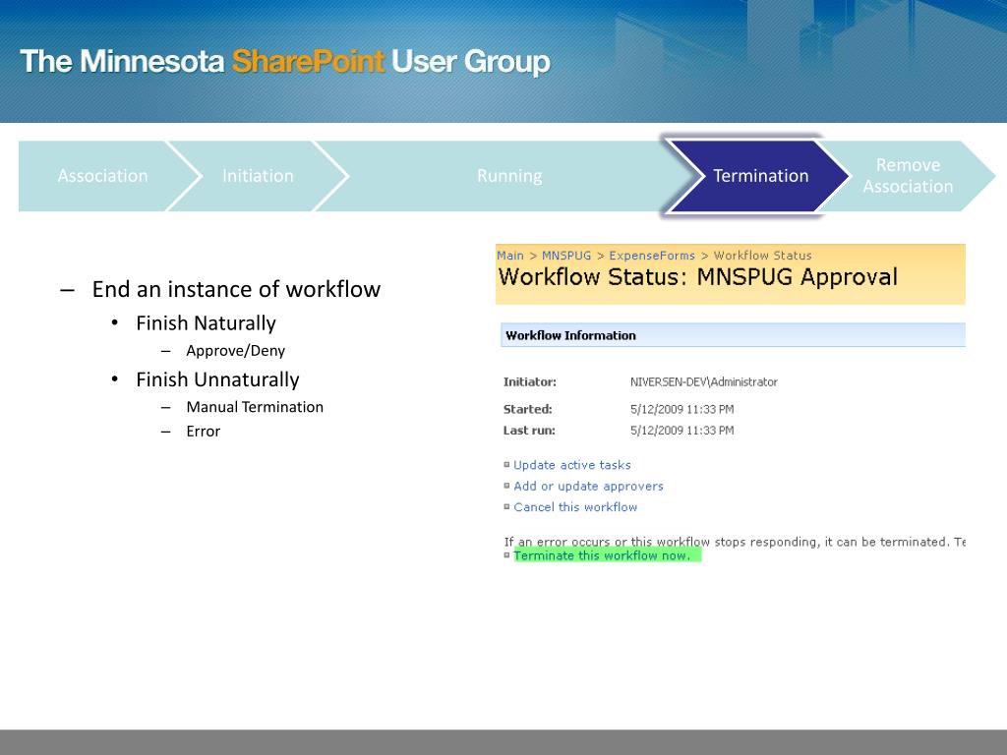Click the Started date 5/12/2009 11:33 PM

(x=682, y=410)
